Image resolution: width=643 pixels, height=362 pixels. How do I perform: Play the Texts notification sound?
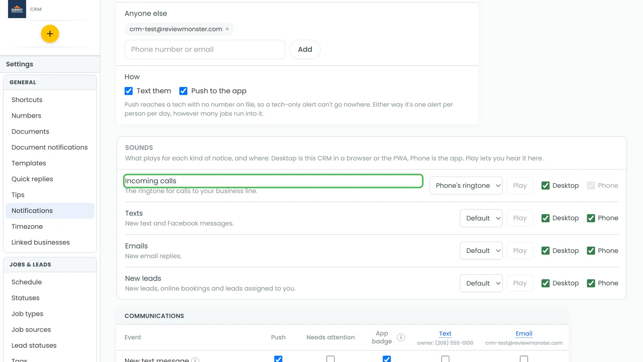click(520, 218)
